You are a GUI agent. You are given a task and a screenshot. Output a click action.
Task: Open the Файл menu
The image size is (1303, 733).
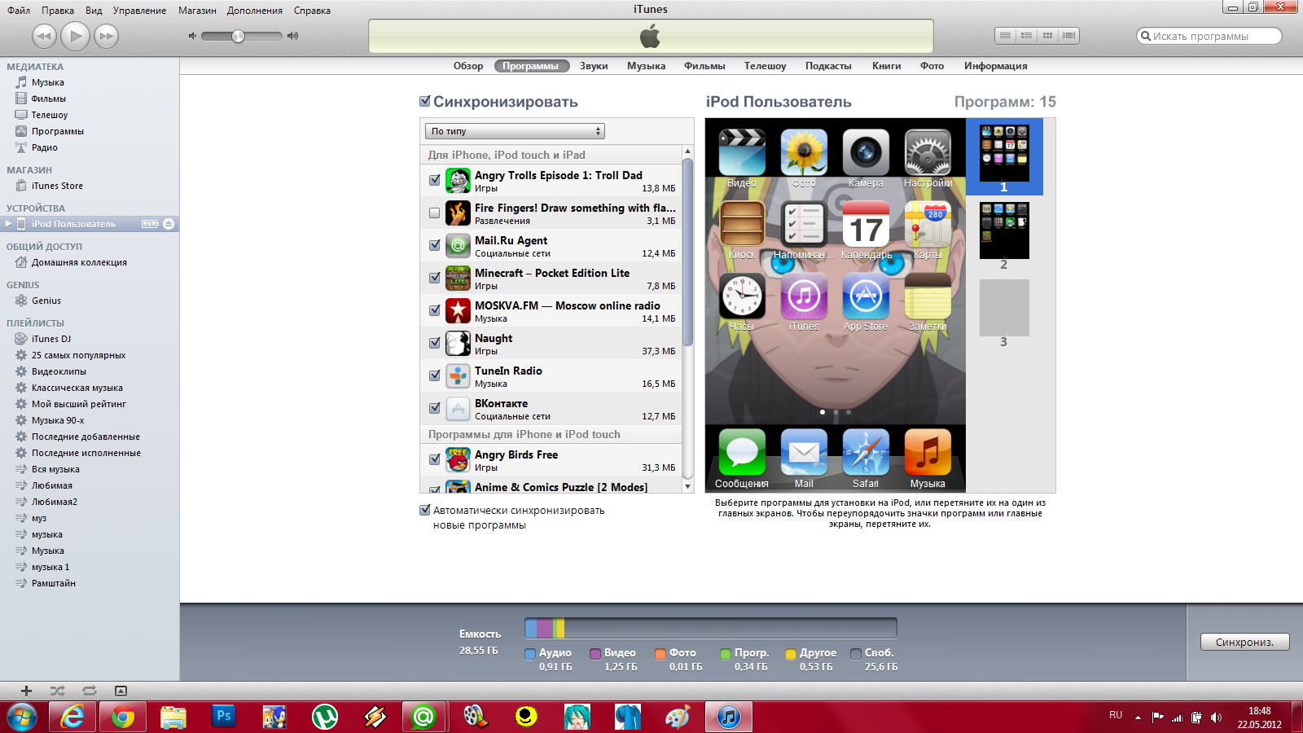pyautogui.click(x=19, y=11)
